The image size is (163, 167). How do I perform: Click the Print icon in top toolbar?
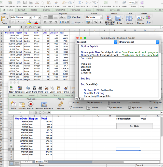(31, 3)
